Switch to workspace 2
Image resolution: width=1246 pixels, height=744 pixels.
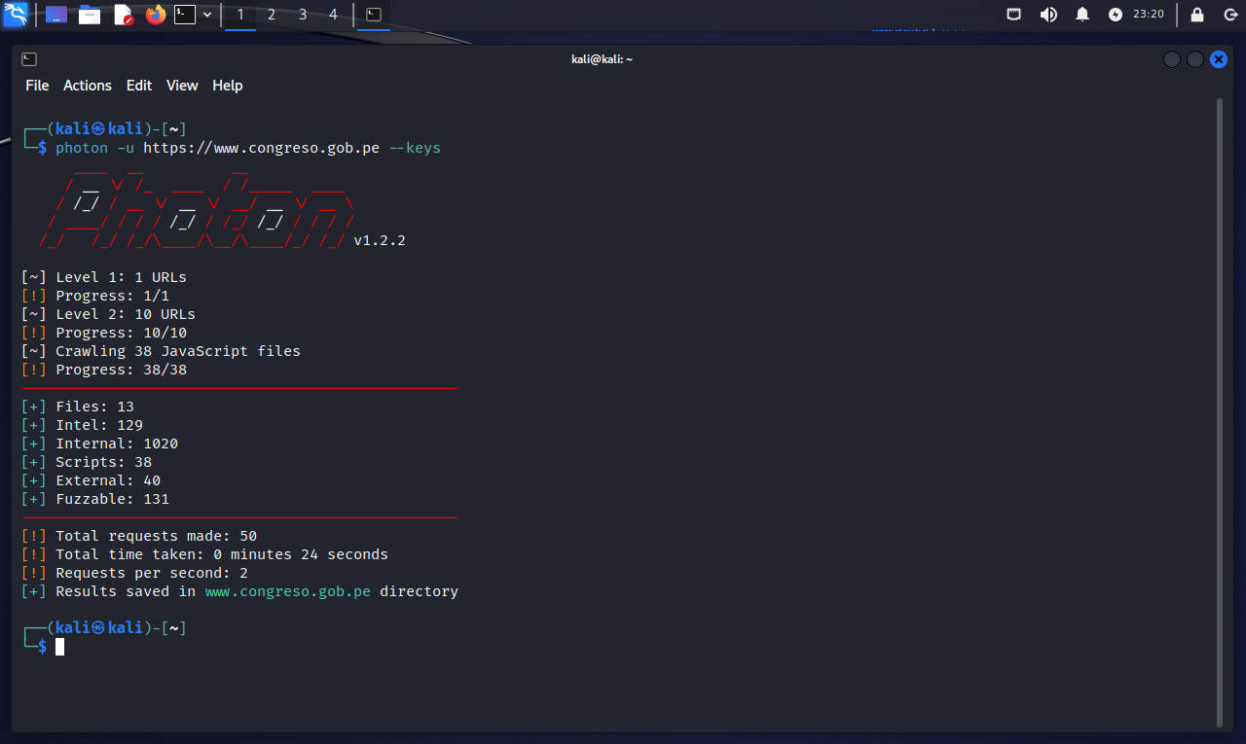click(272, 15)
